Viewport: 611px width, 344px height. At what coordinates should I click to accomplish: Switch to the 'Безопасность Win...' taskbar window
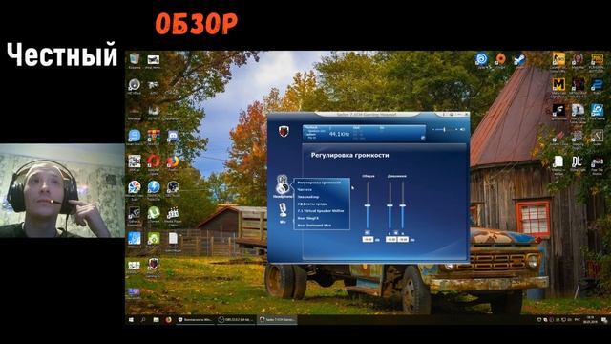195,320
